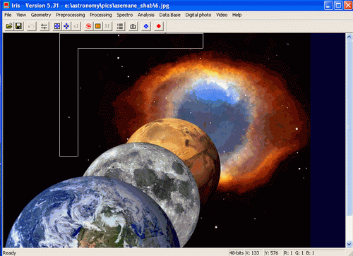The image size is (353, 256).
Task: Open the Spectro menu
Action: tap(125, 15)
